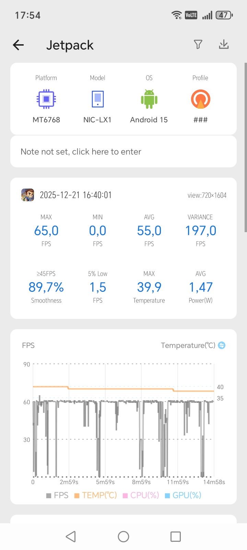Tap the download report icon
The height and width of the screenshot is (550, 247).
pos(224,44)
